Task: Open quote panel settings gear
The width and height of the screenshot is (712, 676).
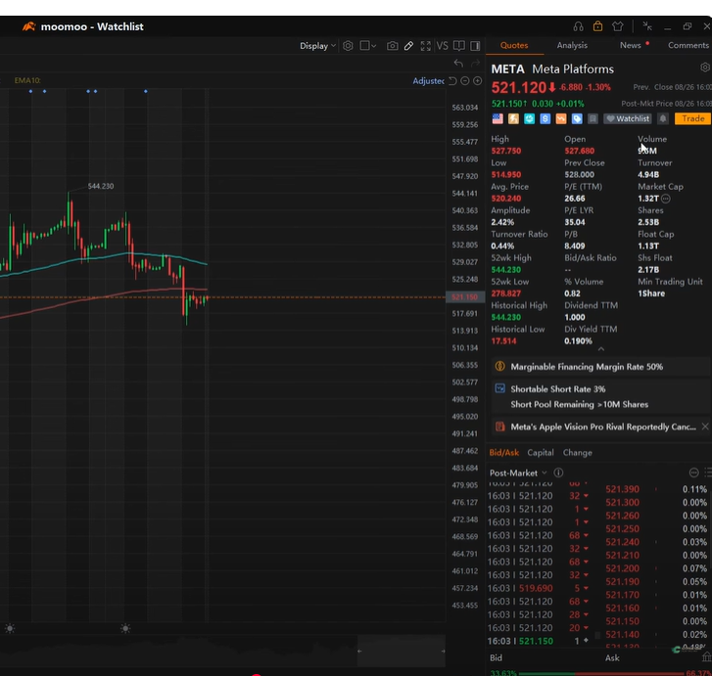Action: pos(705,68)
